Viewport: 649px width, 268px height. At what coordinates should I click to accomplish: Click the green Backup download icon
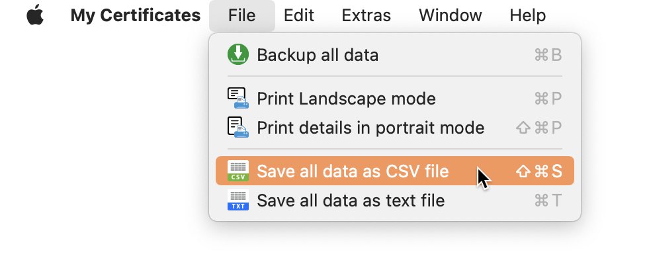pyautogui.click(x=238, y=55)
